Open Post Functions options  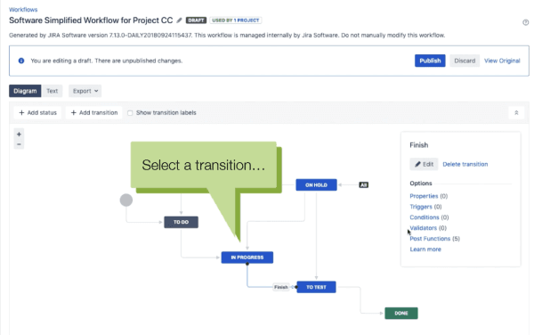pos(430,239)
